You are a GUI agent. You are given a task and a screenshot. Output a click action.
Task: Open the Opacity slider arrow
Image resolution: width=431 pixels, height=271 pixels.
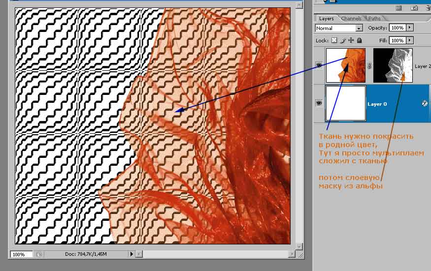click(410, 28)
